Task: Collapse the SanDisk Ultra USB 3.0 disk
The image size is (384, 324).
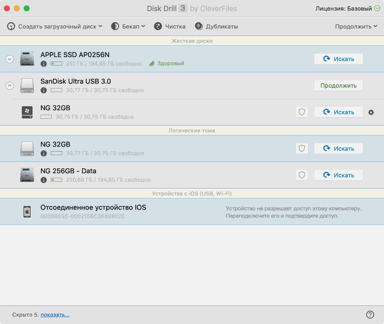Action: 9,86
